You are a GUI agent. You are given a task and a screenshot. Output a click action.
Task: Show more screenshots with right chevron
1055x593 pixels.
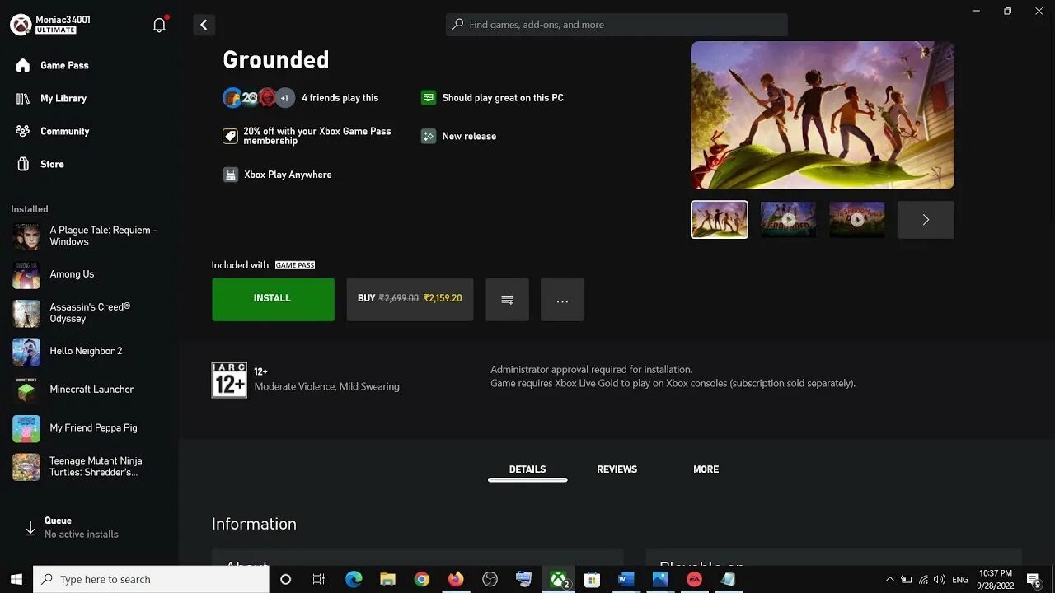click(x=925, y=219)
